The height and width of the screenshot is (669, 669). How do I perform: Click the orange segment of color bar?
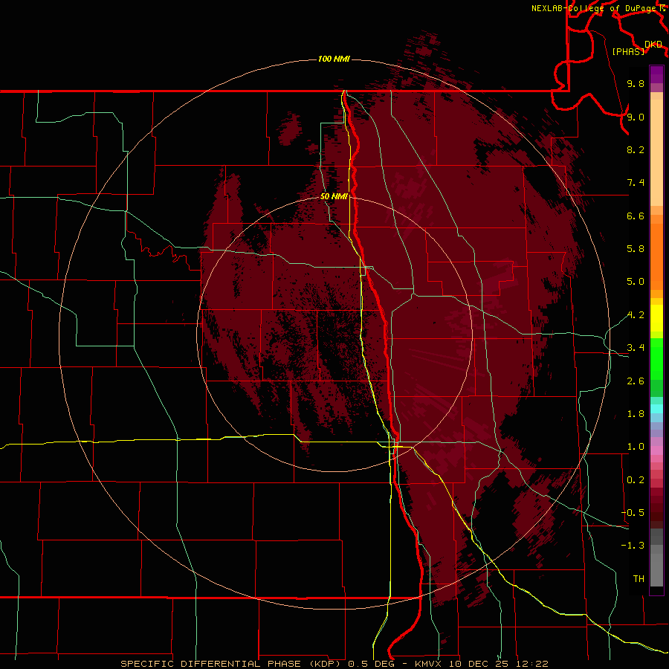656,256
